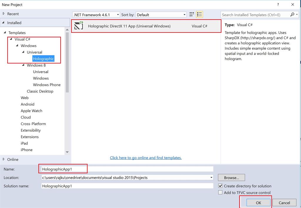Click the Search Installed Templates box
Viewport: 301px width, 208px height.
pos(255,15)
